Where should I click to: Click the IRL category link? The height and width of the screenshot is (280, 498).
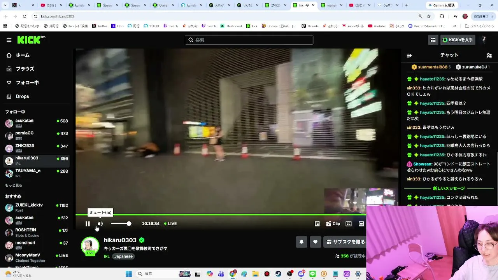tap(107, 256)
